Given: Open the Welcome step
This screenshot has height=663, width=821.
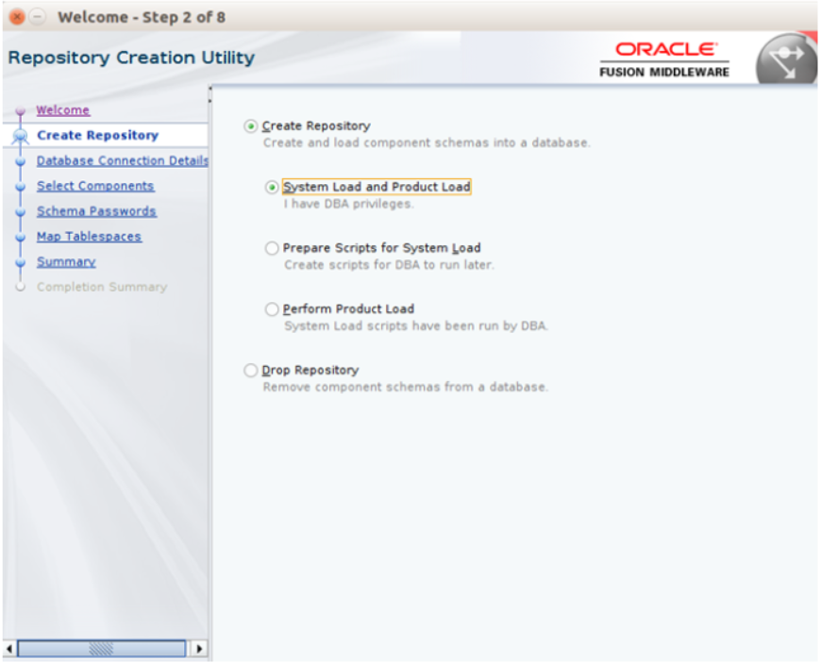Looking at the screenshot, I should [x=62, y=110].
